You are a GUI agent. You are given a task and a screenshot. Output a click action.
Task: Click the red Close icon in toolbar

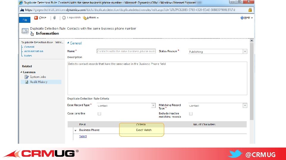pos(36,17)
